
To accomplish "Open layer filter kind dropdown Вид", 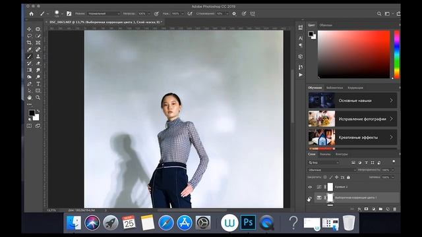I will [324, 163].
